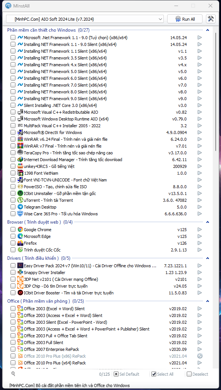Click Office ( Phần mềm văn phòng ) header
Image resolution: width=221 pixels, height=390 pixels.
click(45, 301)
